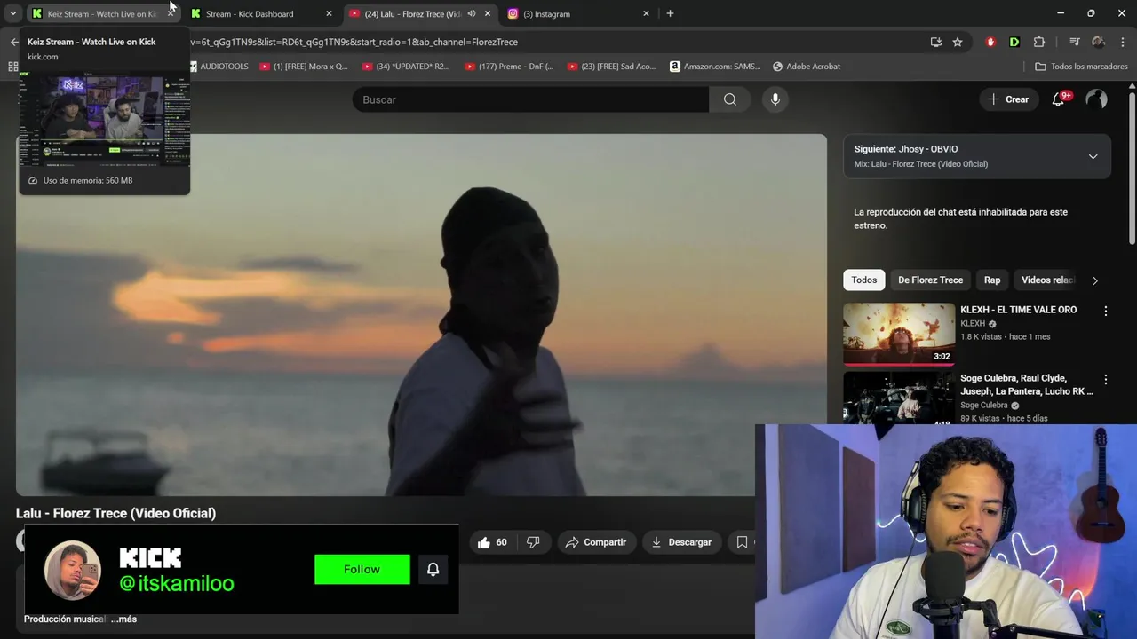The height and width of the screenshot is (639, 1137).
Task: Open the apps grid in bookmarks bar
Action: [x=12, y=67]
